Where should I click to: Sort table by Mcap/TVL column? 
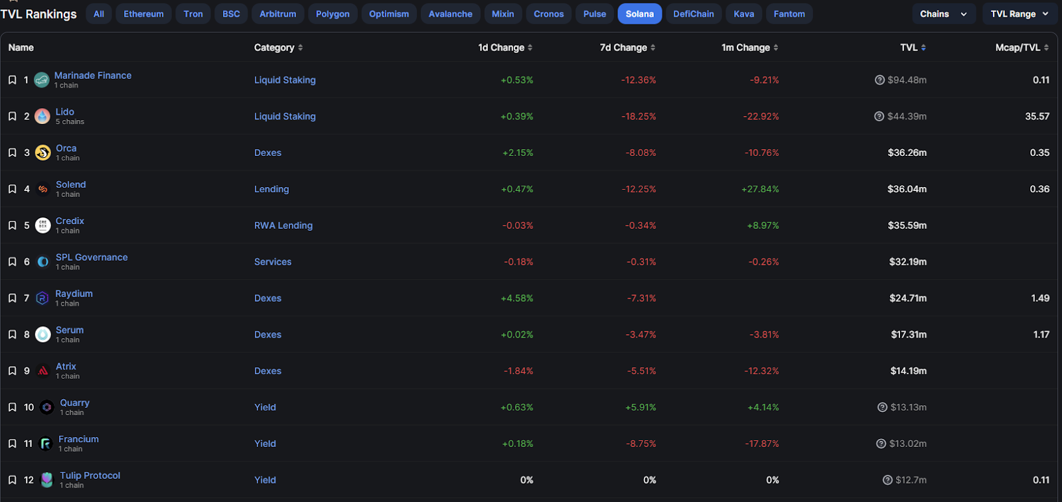point(1022,48)
